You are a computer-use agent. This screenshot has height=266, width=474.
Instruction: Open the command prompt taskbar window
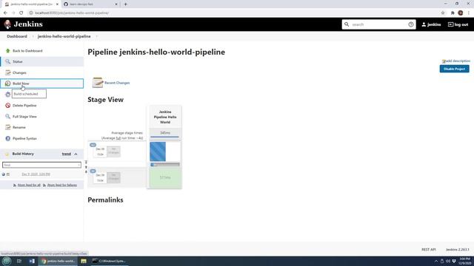tap(109, 261)
